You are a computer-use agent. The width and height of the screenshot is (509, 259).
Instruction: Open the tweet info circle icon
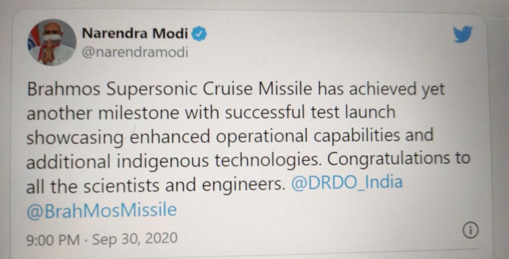tap(470, 230)
